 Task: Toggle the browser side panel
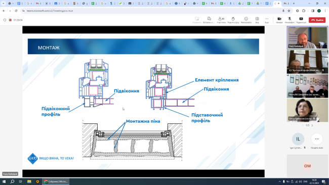click(x=313, y=11)
